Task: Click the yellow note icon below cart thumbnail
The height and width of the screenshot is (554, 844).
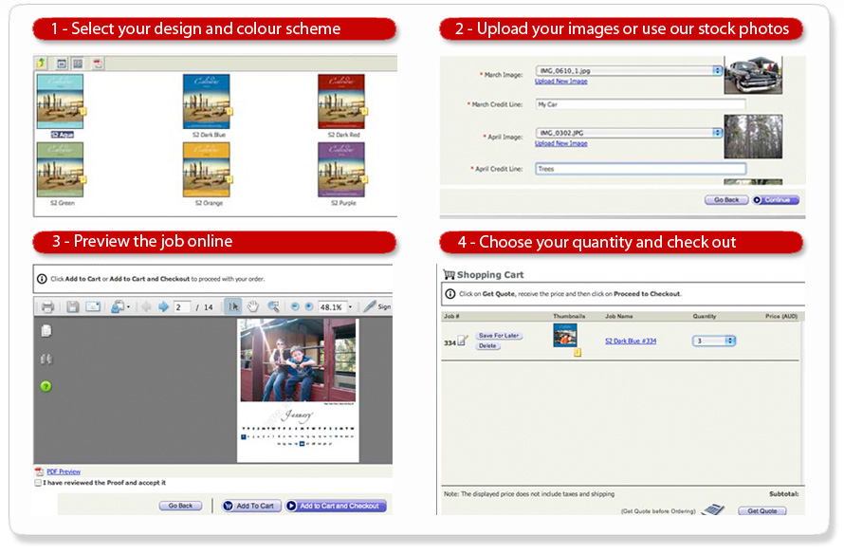Action: click(578, 353)
